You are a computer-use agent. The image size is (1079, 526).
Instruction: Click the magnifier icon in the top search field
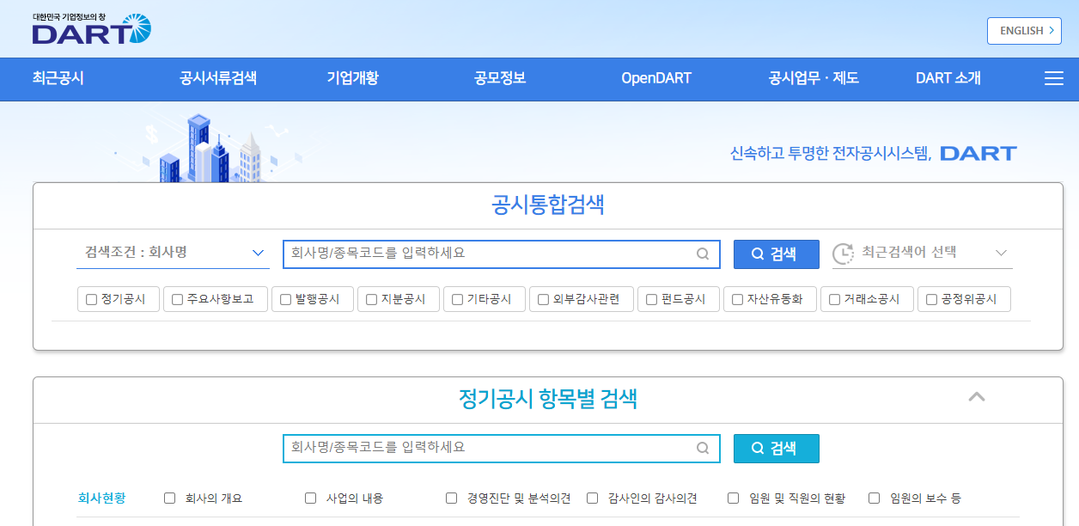click(701, 254)
